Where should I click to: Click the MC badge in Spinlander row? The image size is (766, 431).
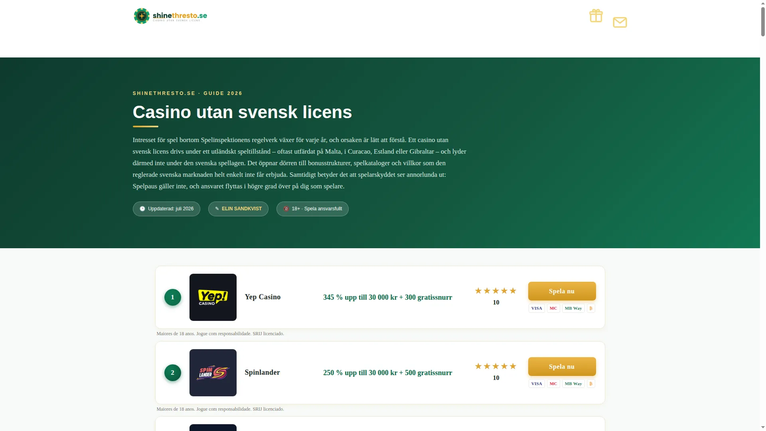[x=553, y=384]
